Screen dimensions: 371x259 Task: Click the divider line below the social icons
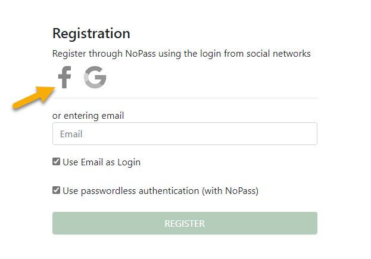click(x=185, y=98)
